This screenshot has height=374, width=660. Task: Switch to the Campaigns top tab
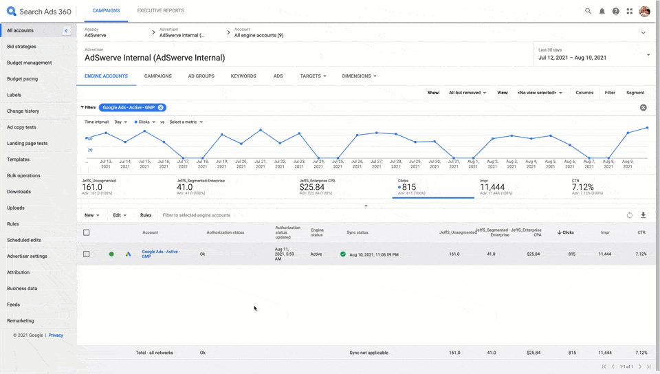tap(106, 10)
